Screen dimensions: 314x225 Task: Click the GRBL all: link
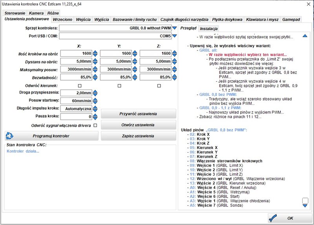click(x=208, y=50)
